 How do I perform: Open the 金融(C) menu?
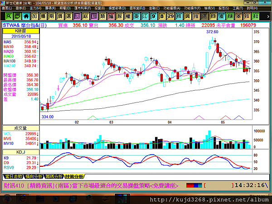point(154,8)
